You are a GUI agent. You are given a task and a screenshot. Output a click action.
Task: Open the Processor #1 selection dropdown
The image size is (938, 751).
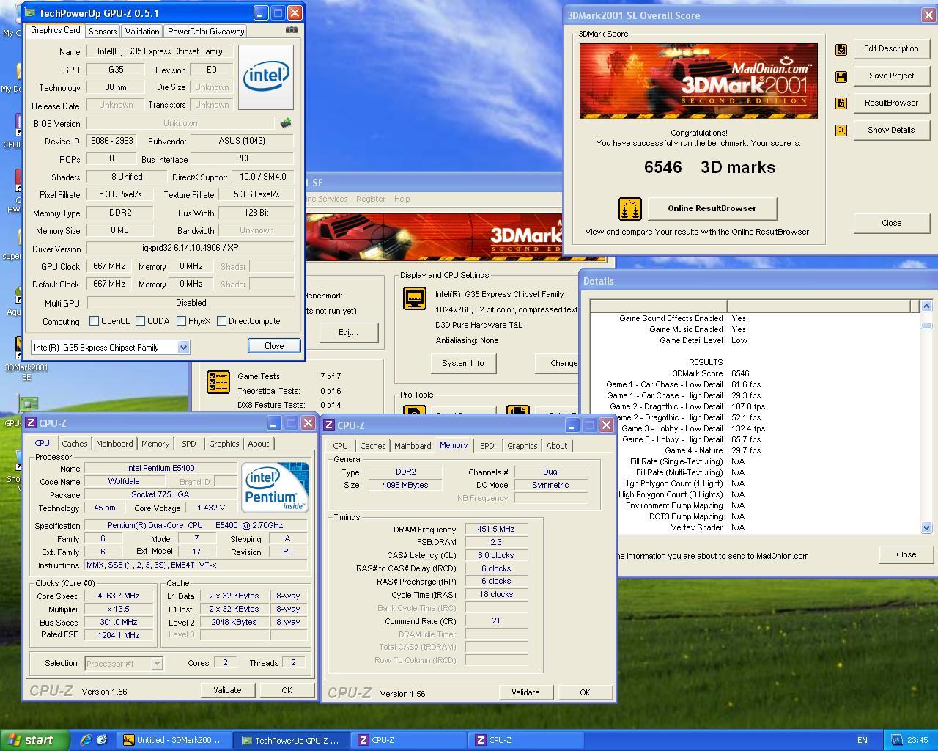coord(156,664)
